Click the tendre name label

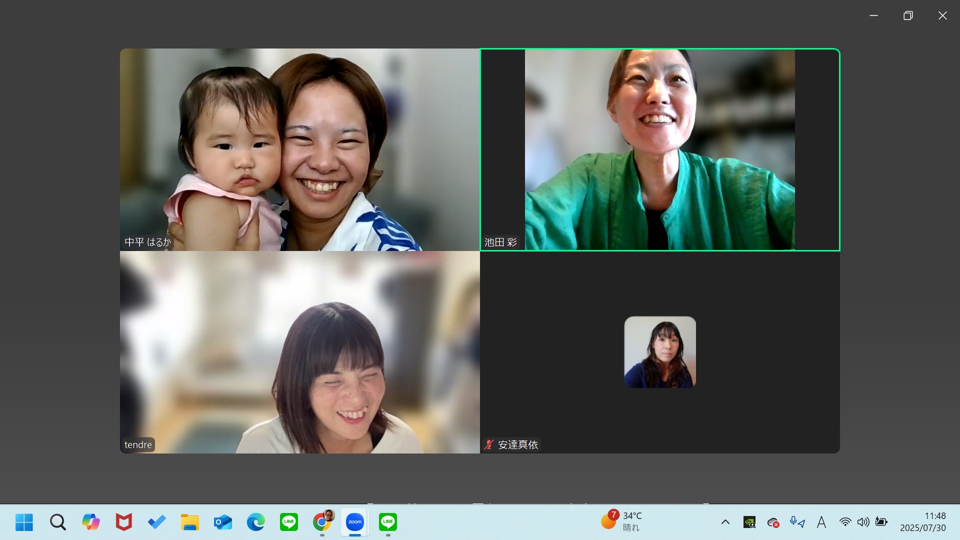pos(138,444)
